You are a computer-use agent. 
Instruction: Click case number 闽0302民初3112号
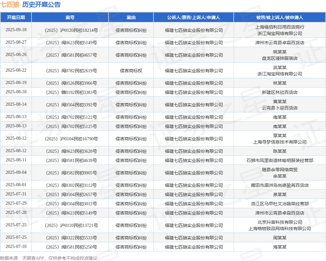pyautogui.click(x=71, y=185)
